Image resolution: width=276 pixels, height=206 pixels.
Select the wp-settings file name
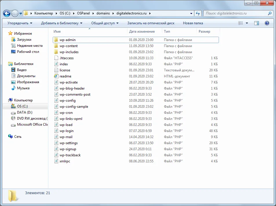point(68,143)
